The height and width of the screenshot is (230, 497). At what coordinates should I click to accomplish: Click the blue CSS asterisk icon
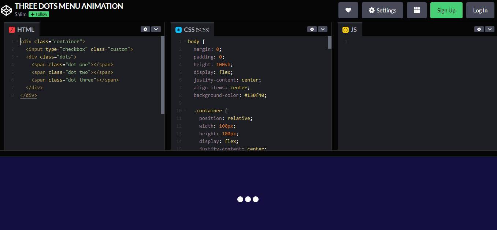click(x=178, y=30)
